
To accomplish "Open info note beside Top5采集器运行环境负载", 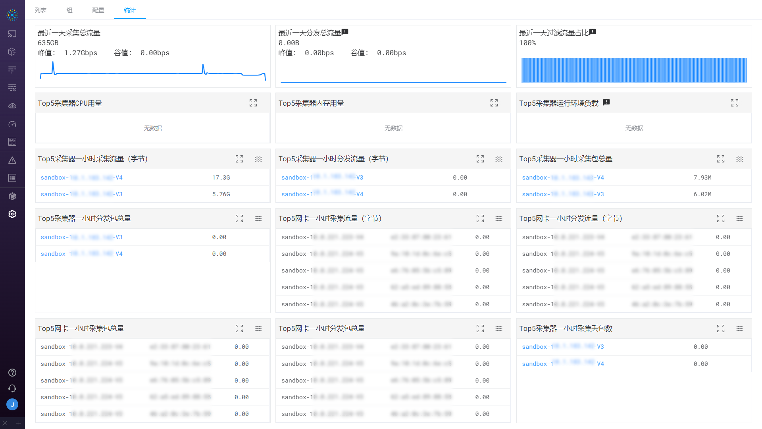I will [606, 102].
